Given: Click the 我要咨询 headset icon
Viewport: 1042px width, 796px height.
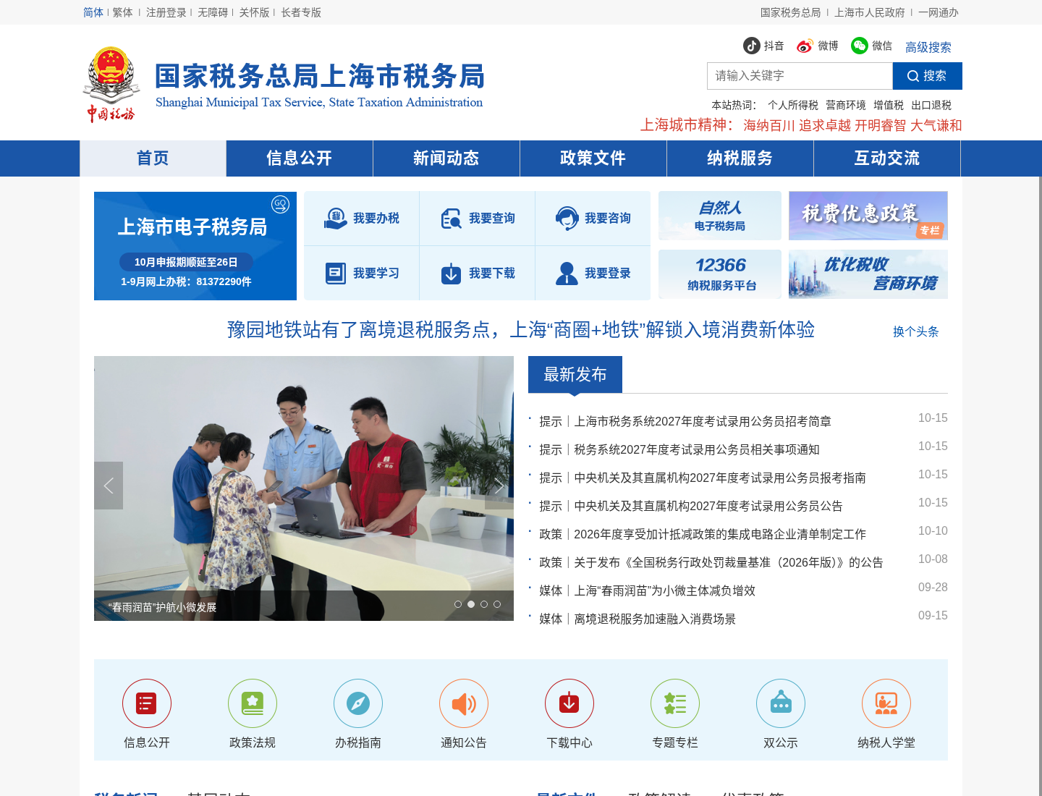Looking at the screenshot, I should [567, 219].
